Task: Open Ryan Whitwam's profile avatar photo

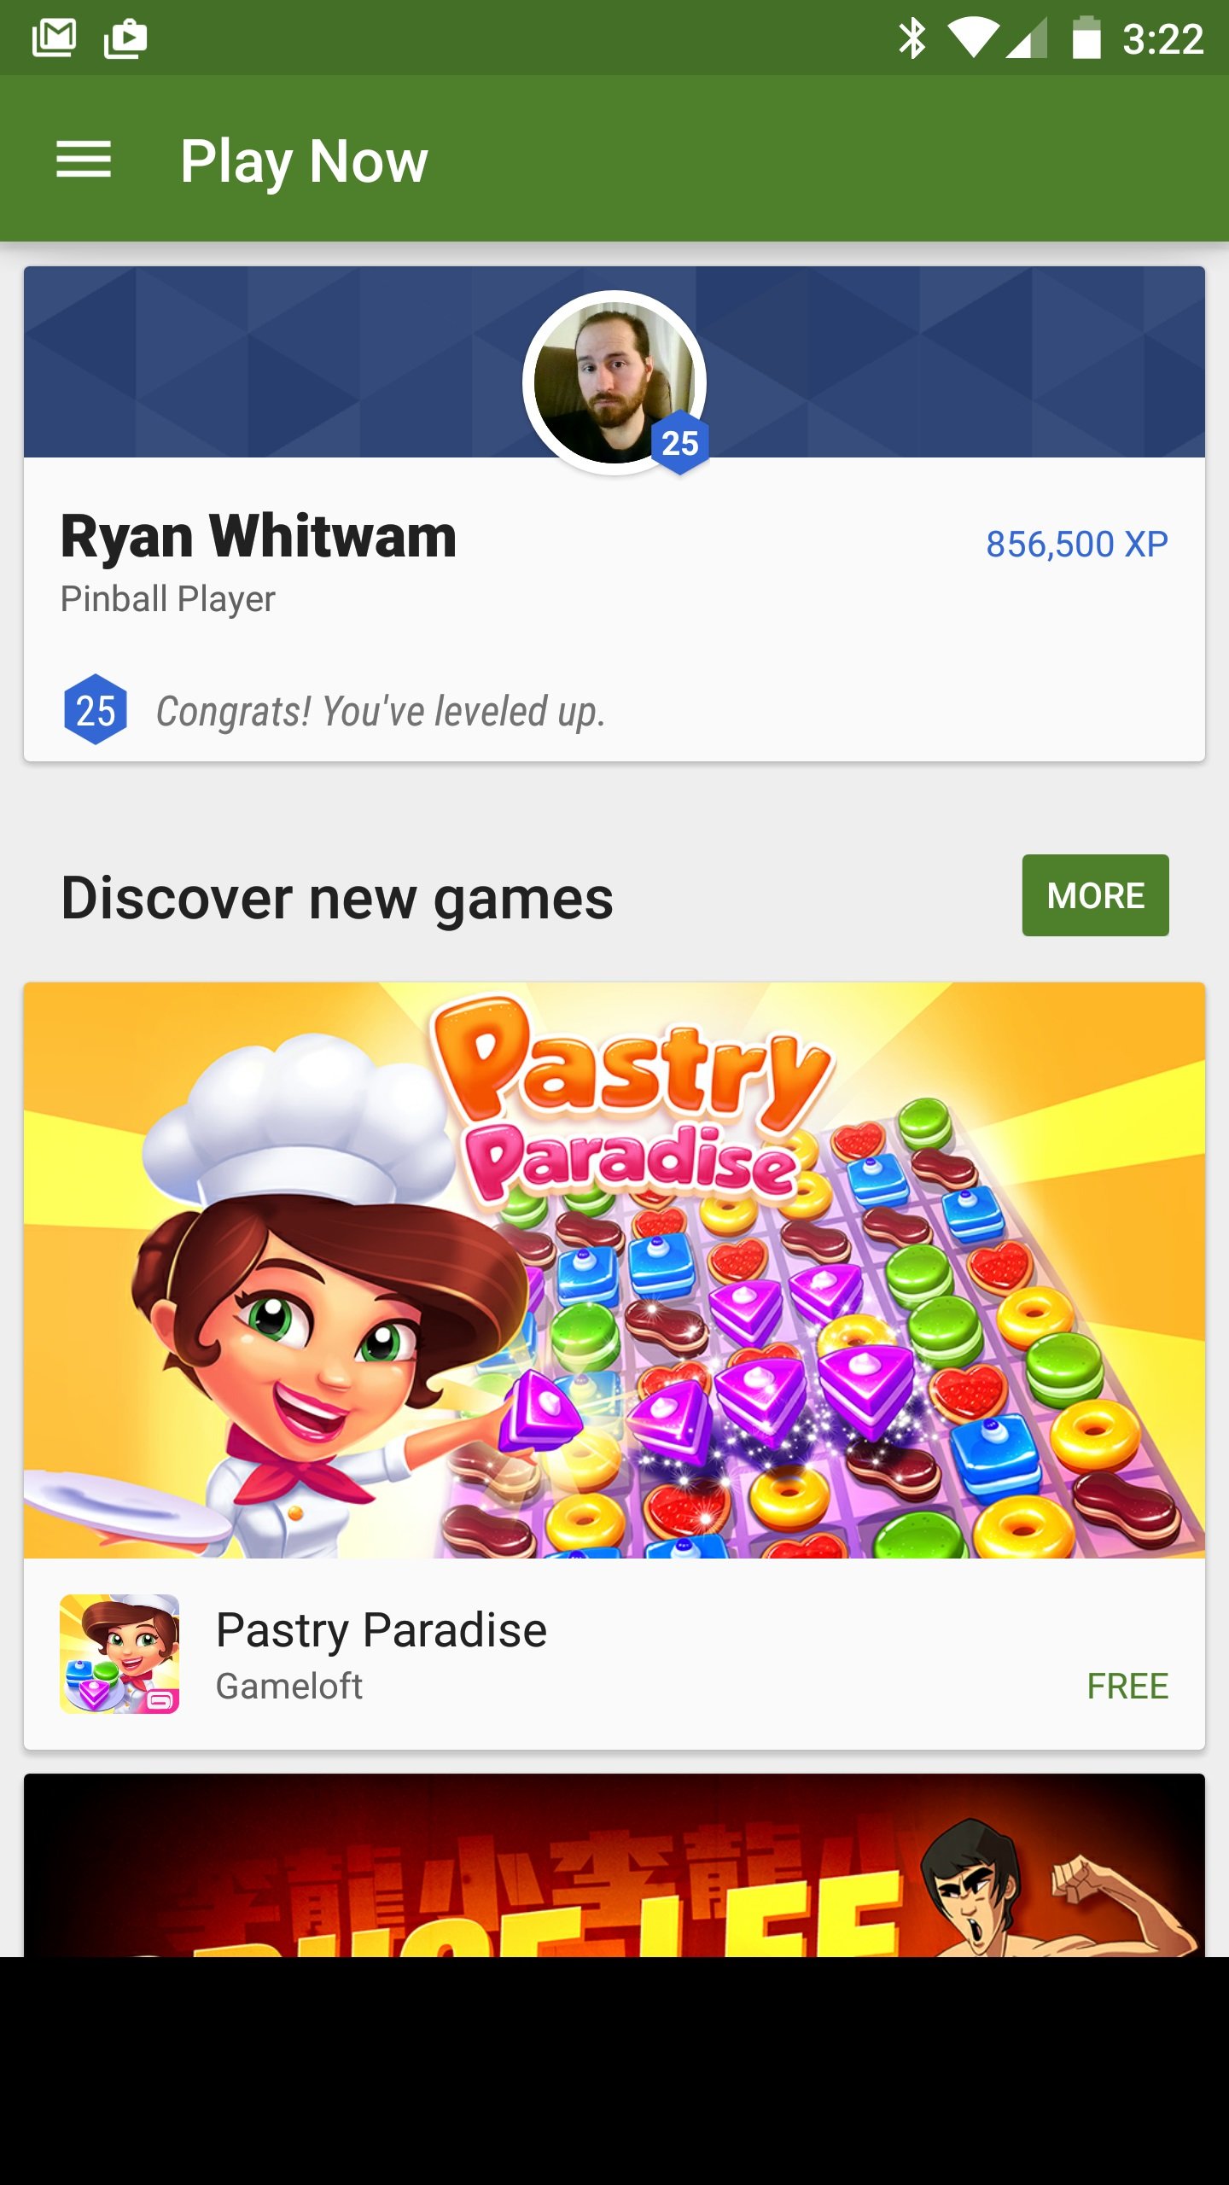Action: point(614,382)
